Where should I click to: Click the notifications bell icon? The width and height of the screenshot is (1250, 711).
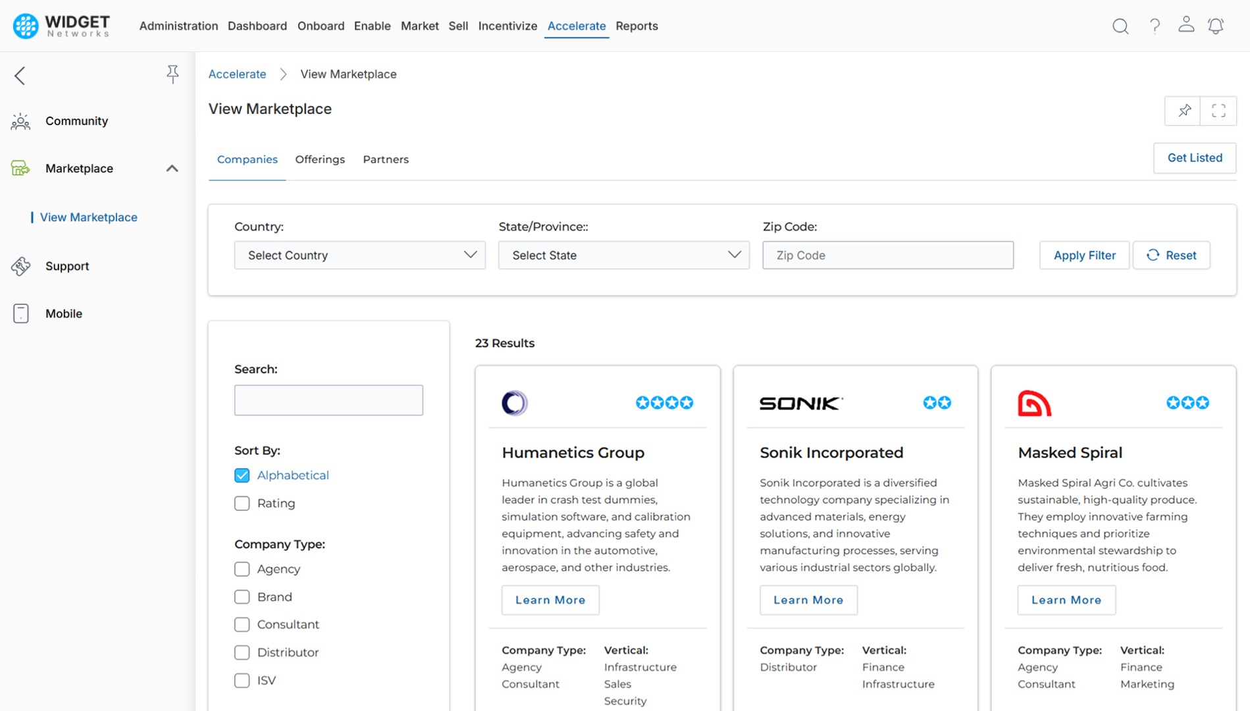tap(1216, 26)
